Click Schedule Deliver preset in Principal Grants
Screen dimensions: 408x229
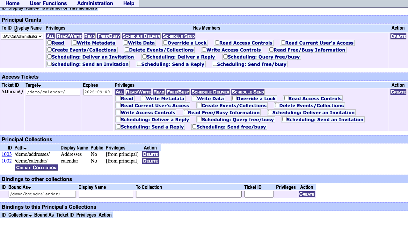point(141,36)
